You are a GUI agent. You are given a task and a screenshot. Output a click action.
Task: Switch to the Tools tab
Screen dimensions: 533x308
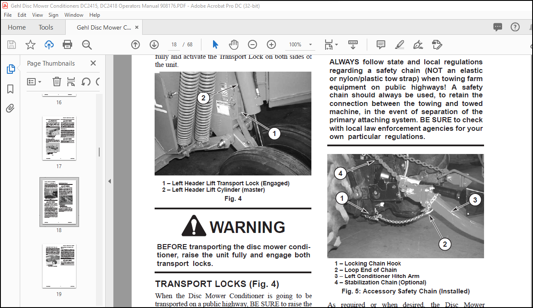[x=46, y=27]
